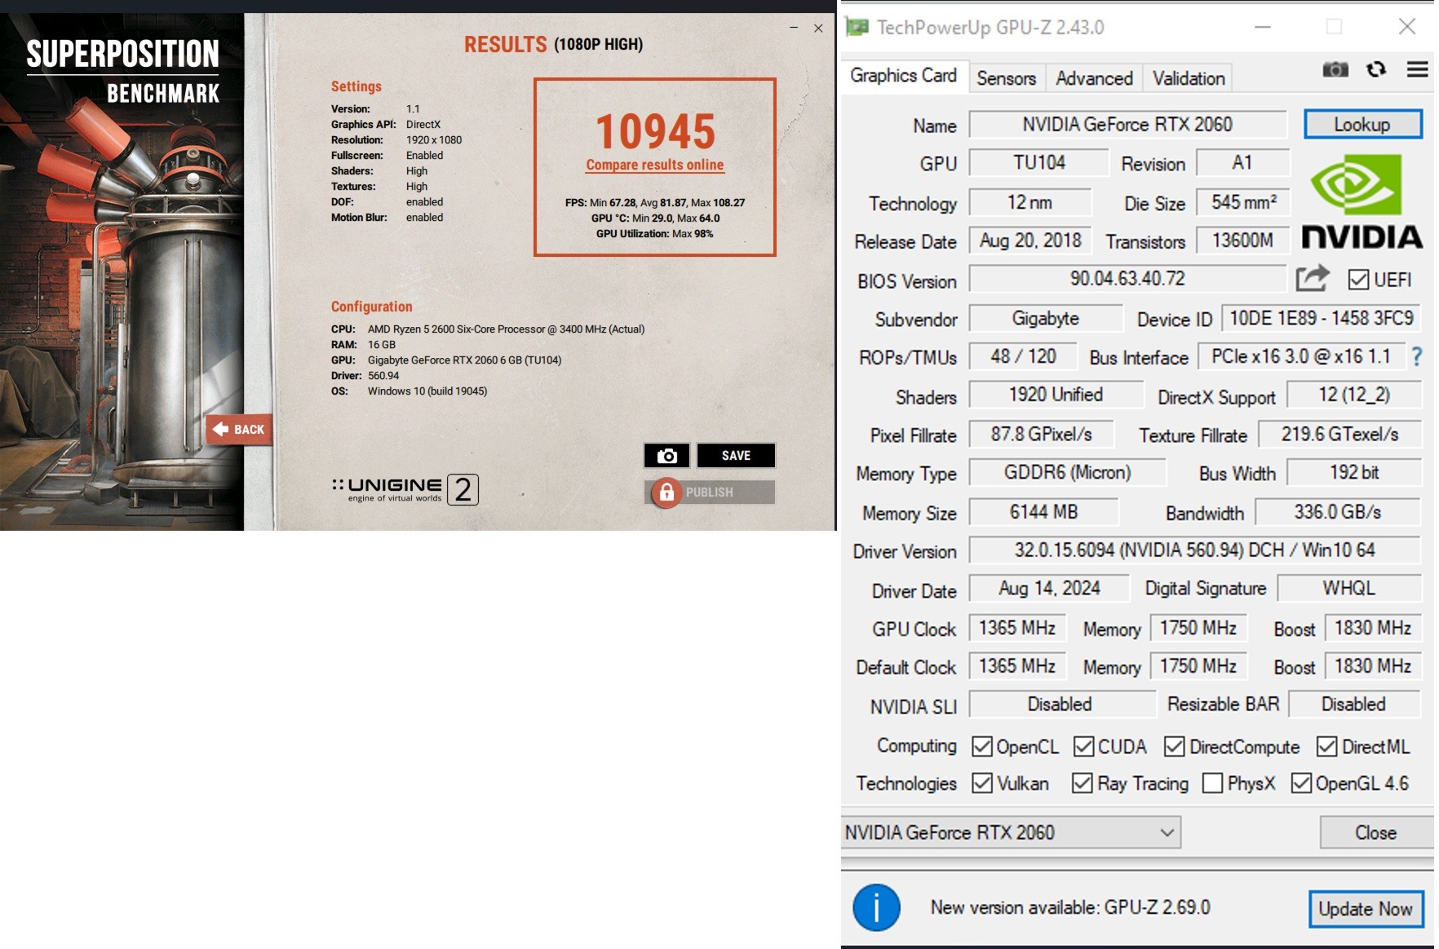Toggle the DirectCompute checkbox
The width and height of the screenshot is (1439, 949).
[x=1175, y=747]
